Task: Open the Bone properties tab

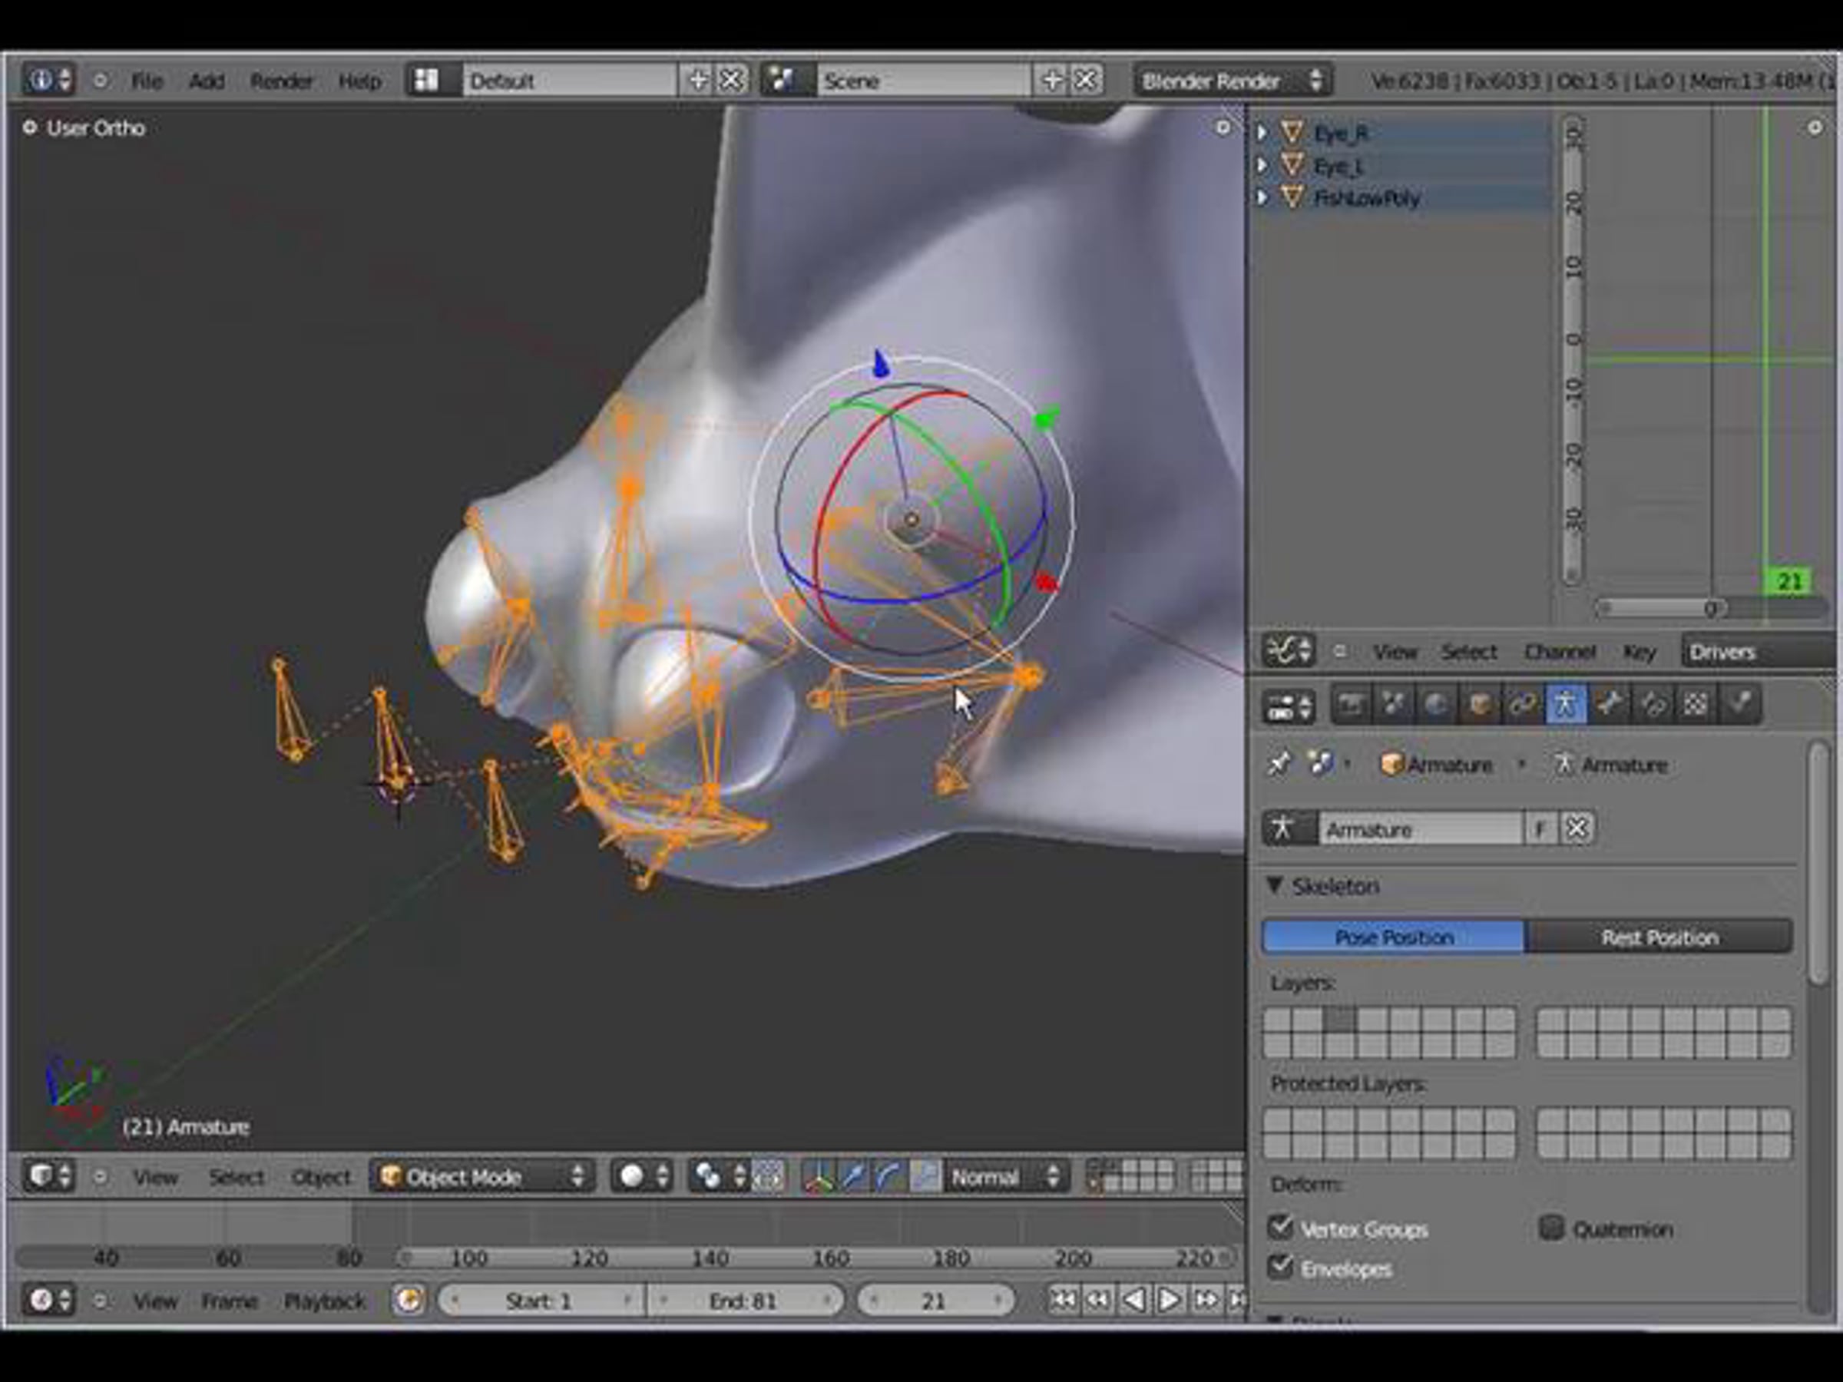Action: click(x=1609, y=705)
